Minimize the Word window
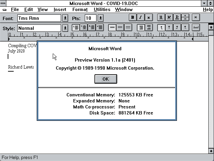This screenshot has width=214, height=161. [x=204, y=3]
